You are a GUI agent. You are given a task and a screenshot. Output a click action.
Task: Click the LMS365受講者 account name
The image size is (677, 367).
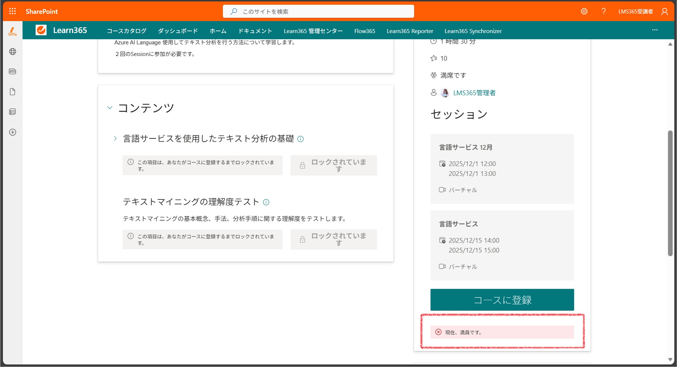pyautogui.click(x=636, y=11)
